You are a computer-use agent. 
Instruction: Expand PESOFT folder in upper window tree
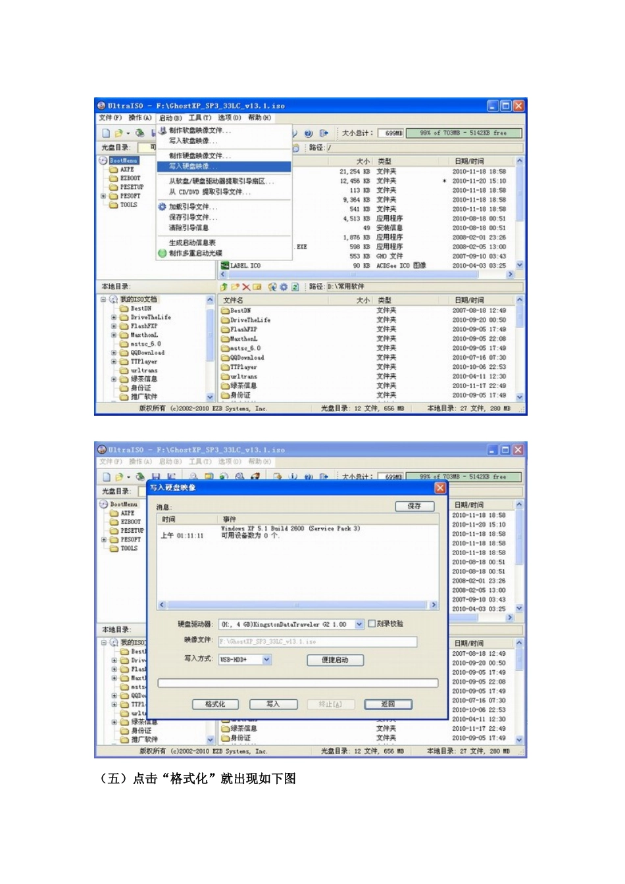(x=103, y=196)
